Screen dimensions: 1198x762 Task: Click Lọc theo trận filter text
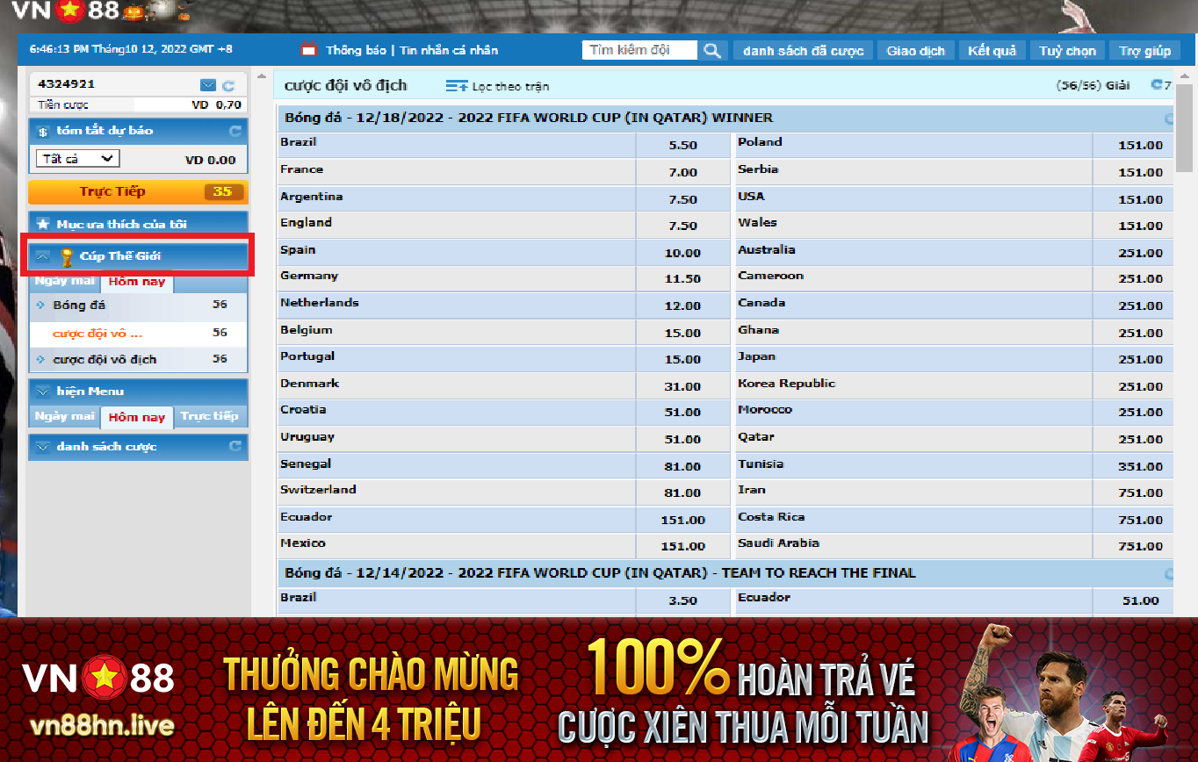[x=510, y=86]
